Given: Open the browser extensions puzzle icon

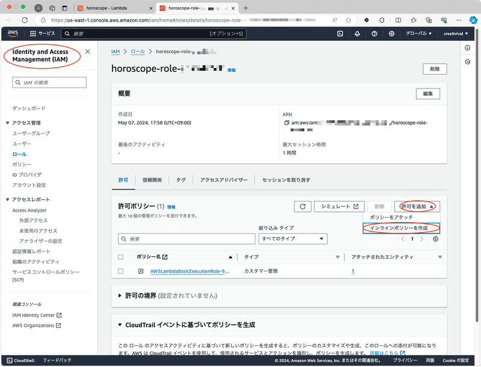Looking at the screenshot, I should click(x=382, y=20).
